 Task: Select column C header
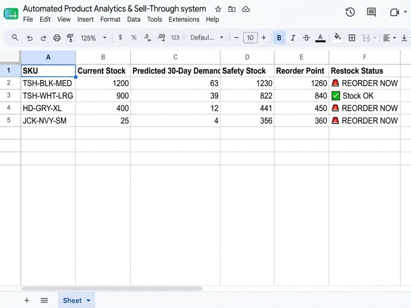pos(175,57)
